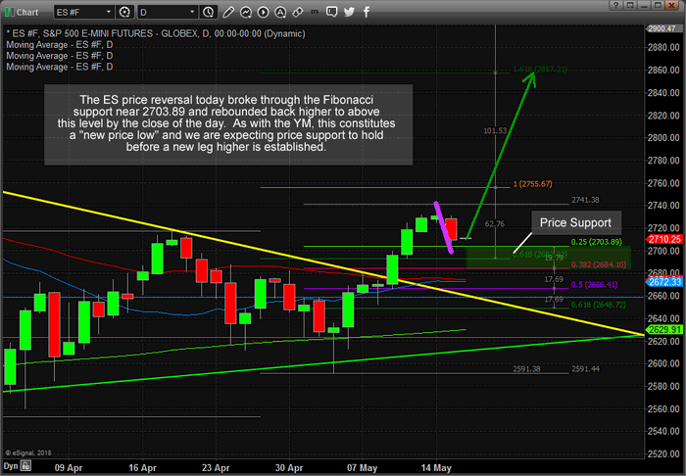Click the chain link symbol icon
The width and height of the screenshot is (686, 476).
point(298,12)
